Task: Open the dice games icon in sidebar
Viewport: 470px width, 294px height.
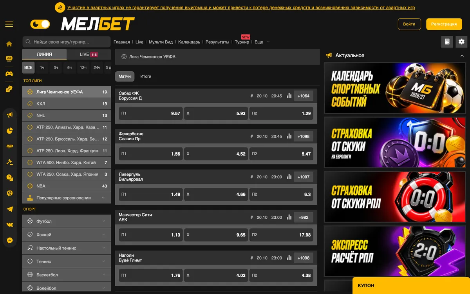Action: pos(9,89)
